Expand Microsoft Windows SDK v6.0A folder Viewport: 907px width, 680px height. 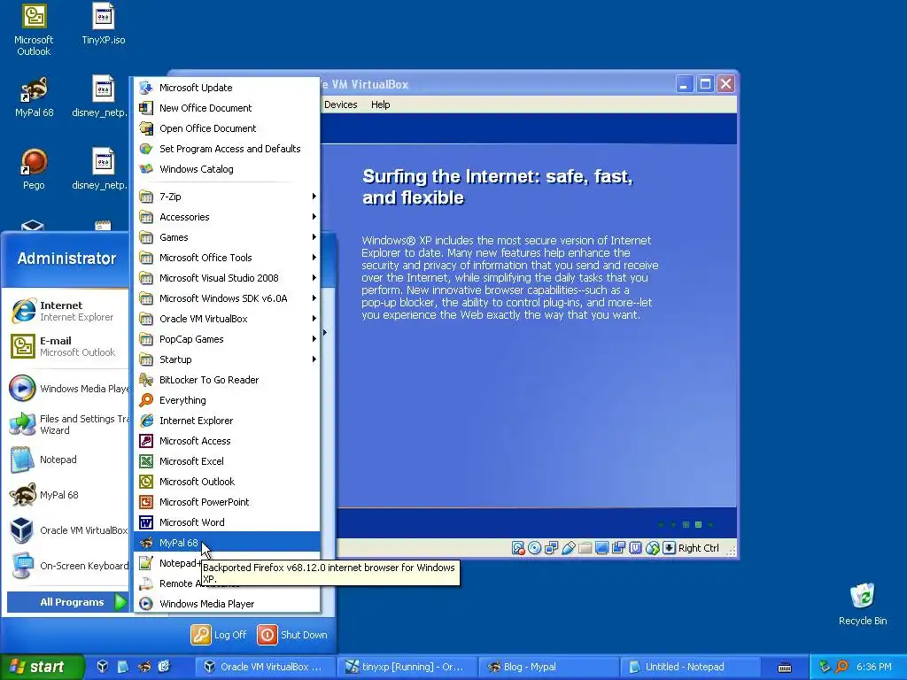click(228, 298)
